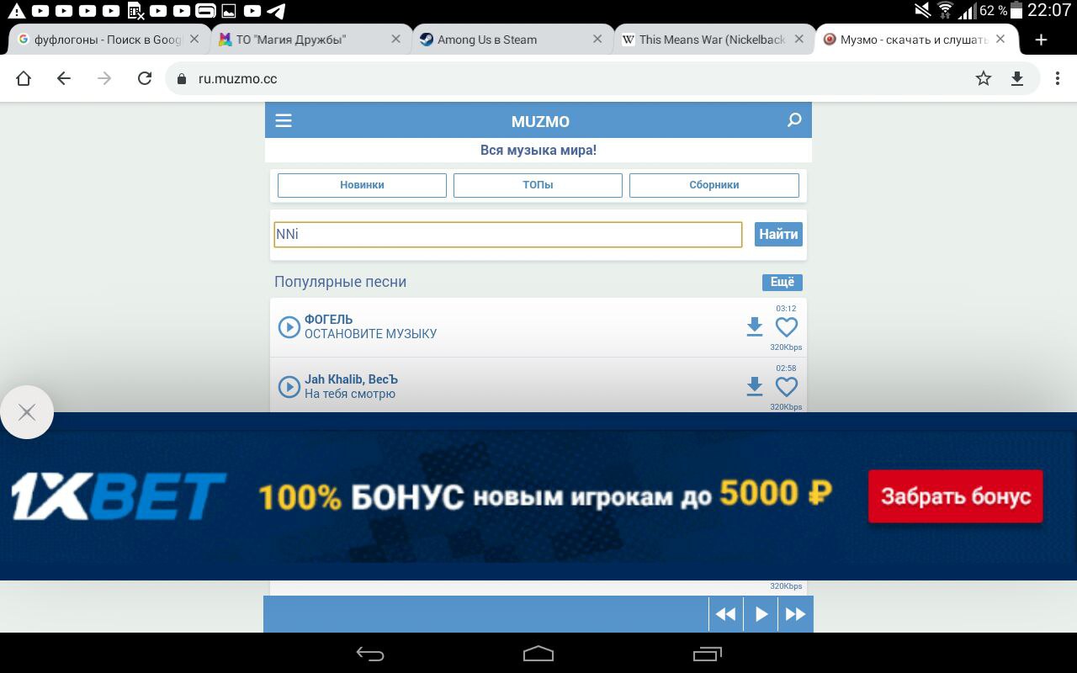This screenshot has height=673, width=1077.
Task: Tap Android home navigation button
Action: 538,654
